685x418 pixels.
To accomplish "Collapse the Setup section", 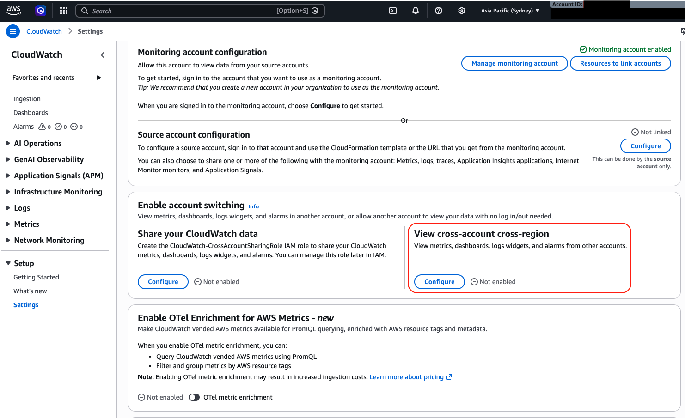I will [x=8, y=263].
